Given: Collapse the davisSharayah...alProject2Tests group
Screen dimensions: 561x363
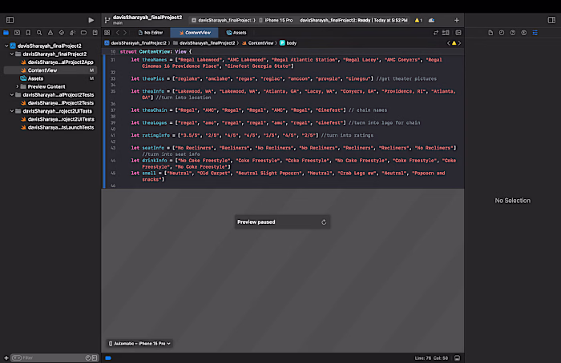Looking at the screenshot, I should click(12, 94).
